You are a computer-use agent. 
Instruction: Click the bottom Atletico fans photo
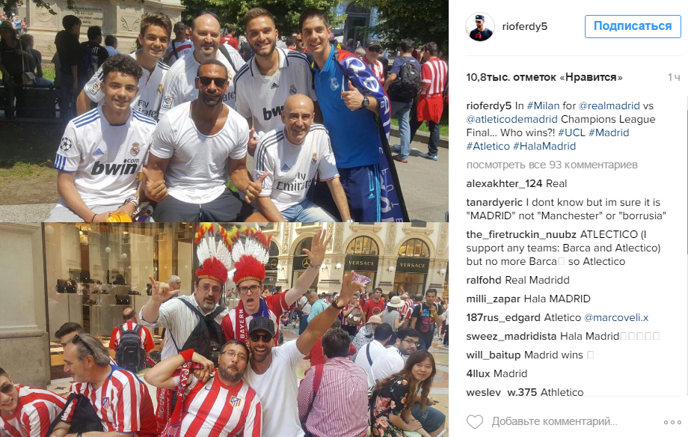pos(224,329)
